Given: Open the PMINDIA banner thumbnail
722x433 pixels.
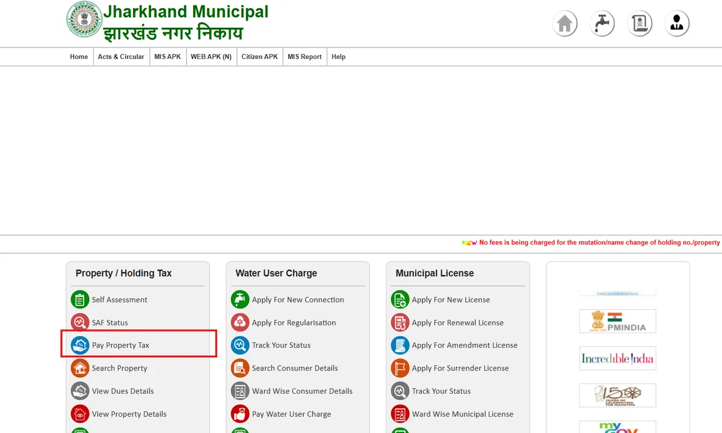Looking at the screenshot, I should pyautogui.click(x=617, y=321).
